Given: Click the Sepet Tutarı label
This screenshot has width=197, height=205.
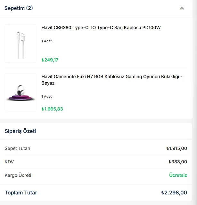Looking at the screenshot, I should [x=18, y=148].
